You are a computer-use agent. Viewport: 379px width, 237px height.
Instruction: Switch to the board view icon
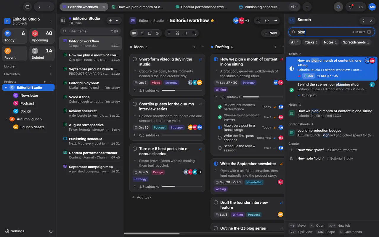click(x=134, y=33)
